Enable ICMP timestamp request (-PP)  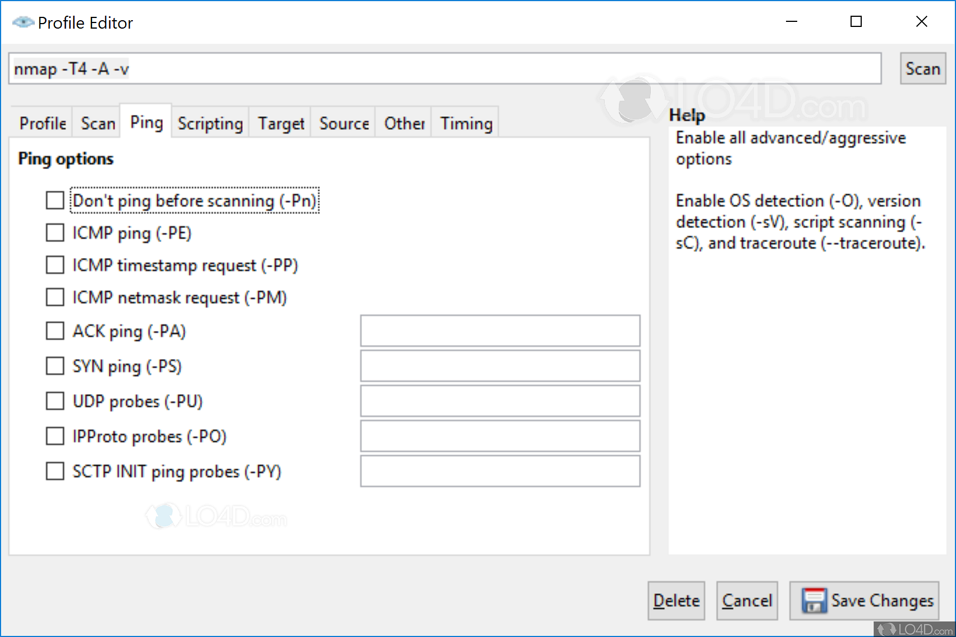(54, 265)
